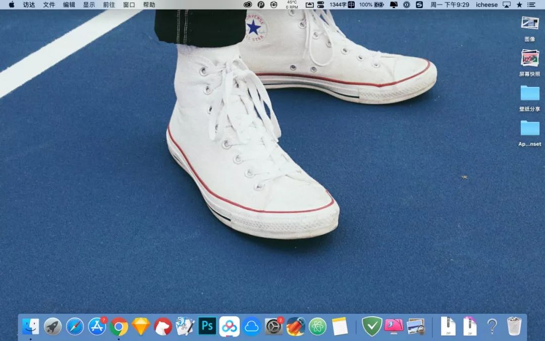Screen dimensions: 545x341
Task: Open Sketch app in the Dock
Action: (x=141, y=327)
